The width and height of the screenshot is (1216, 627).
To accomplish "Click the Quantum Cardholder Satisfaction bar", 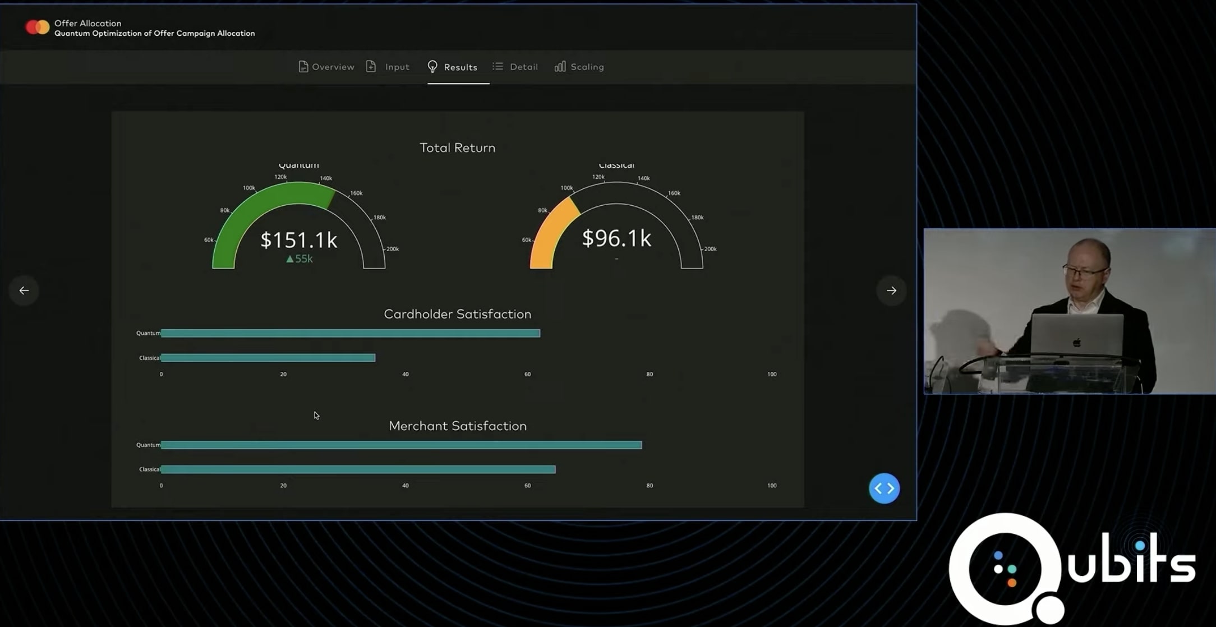I will click(350, 333).
